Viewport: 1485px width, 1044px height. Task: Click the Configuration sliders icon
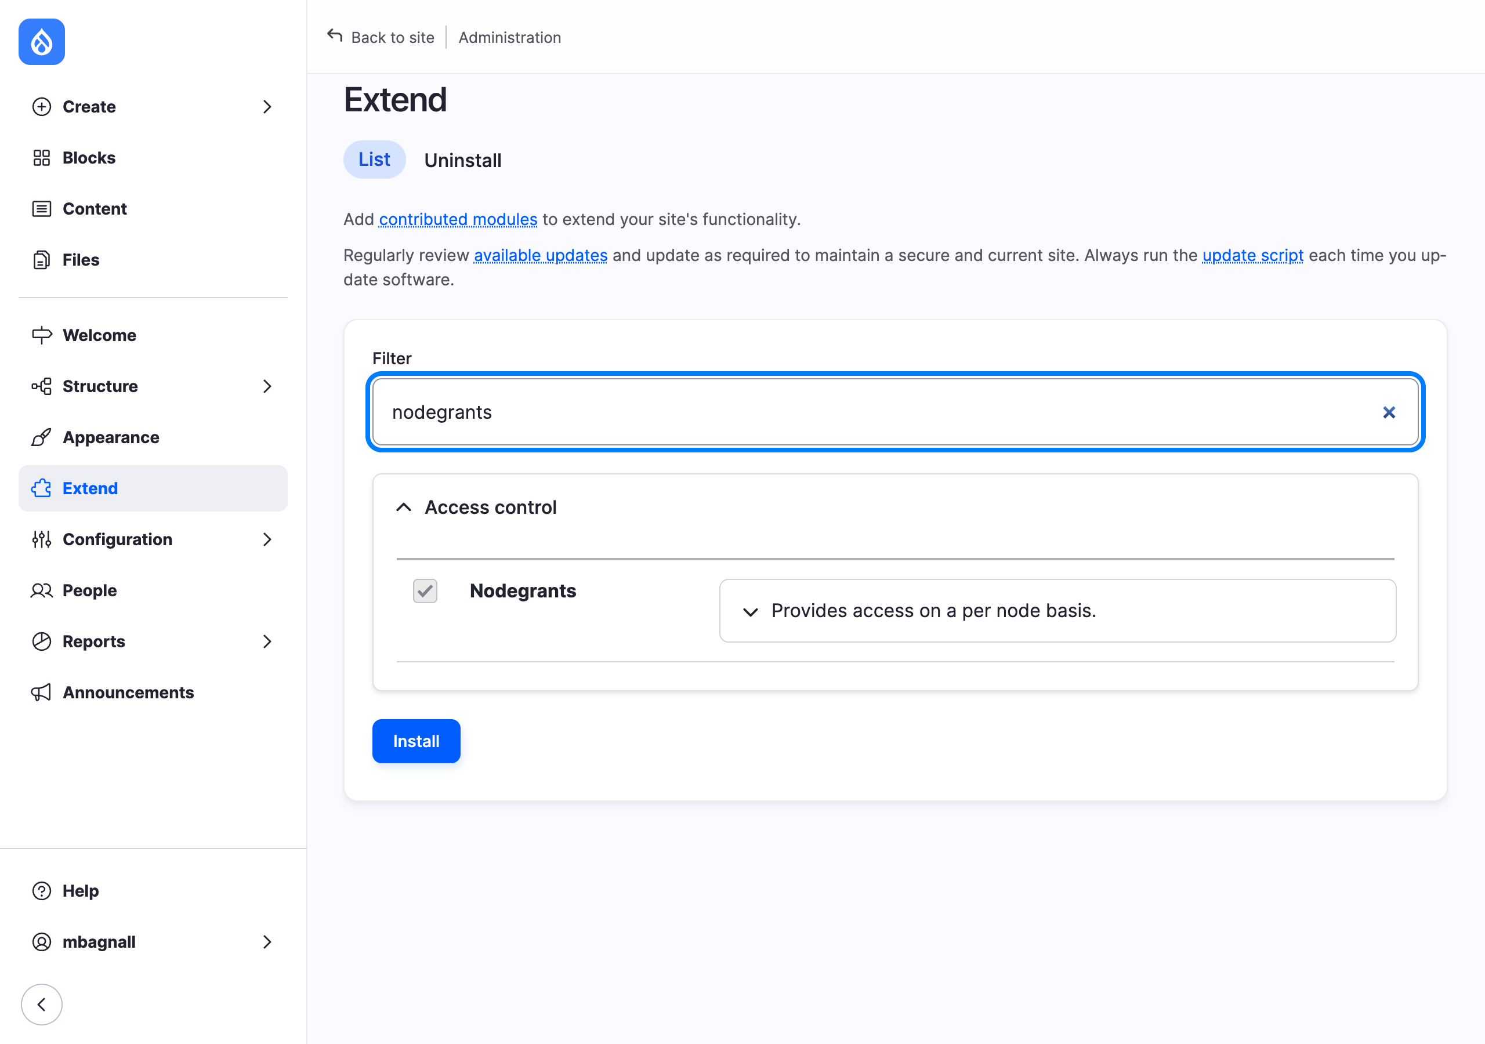41,539
